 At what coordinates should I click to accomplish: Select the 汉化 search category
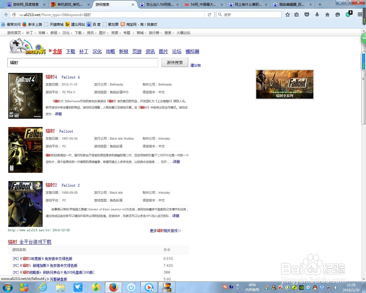[97, 51]
